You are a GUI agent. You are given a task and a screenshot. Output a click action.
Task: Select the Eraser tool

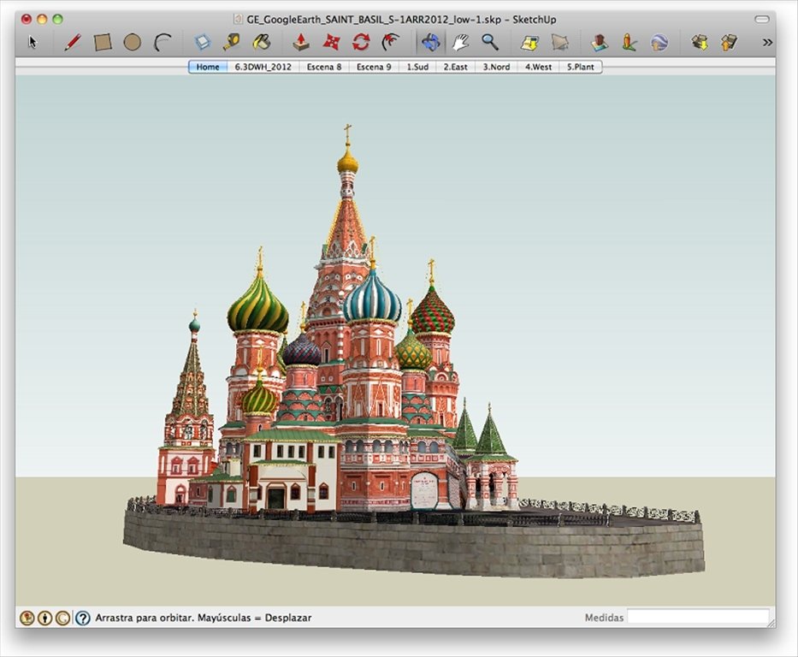(203, 42)
